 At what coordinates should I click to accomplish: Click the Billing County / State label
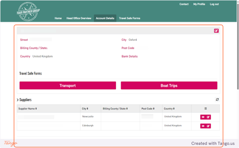(34, 48)
